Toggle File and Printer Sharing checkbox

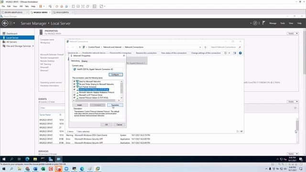tap(75, 84)
